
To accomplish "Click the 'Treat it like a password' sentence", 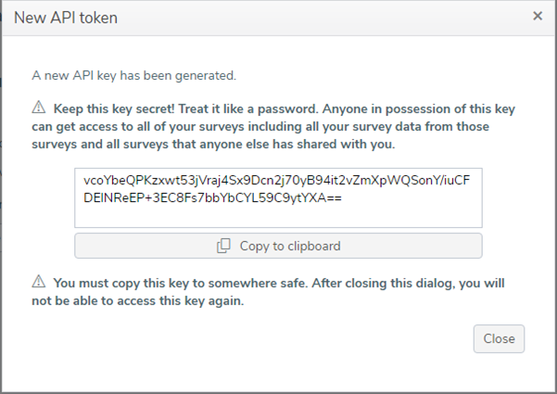I will [248, 108].
